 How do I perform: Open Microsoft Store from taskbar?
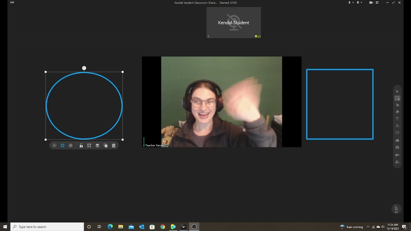click(152, 227)
